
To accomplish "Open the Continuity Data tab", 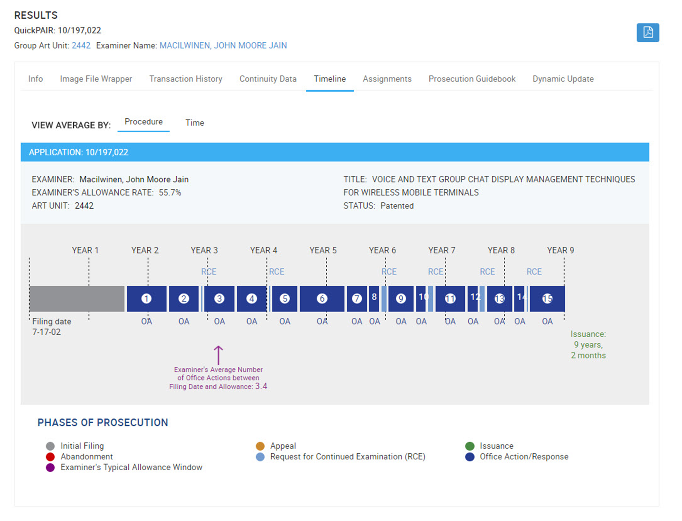I will pyautogui.click(x=268, y=79).
